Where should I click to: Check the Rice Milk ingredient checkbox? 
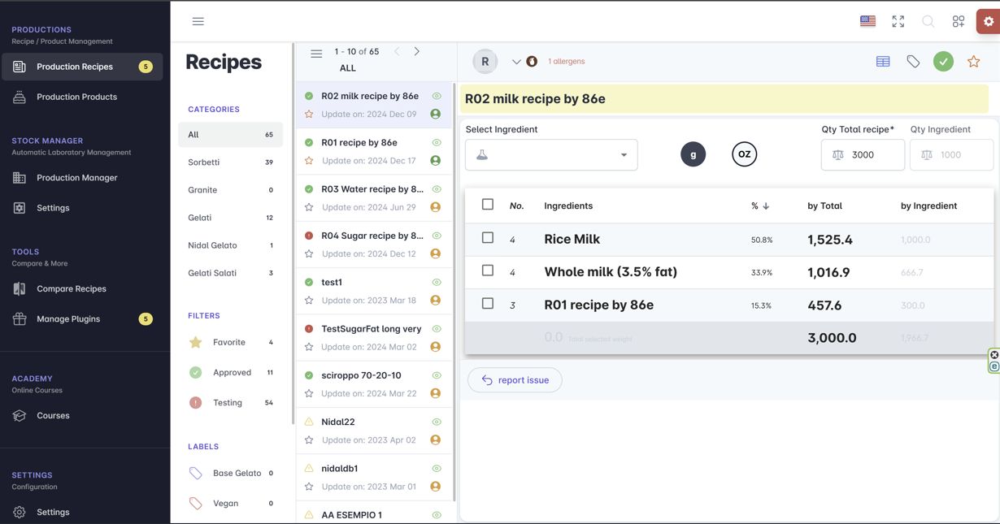[488, 238]
